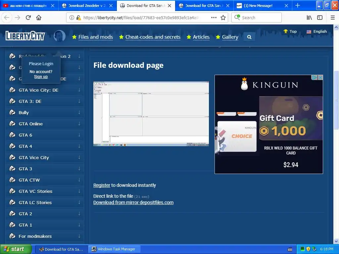Open the GTA 3 sidebar category
Image resolution: width=339 pixels, height=254 pixels.
pyautogui.click(x=44, y=169)
